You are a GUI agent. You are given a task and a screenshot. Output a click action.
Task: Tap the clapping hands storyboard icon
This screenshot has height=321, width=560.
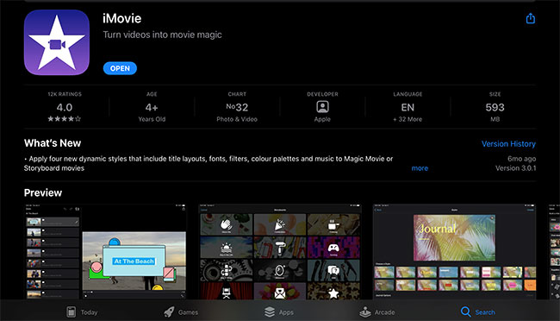coord(226,224)
